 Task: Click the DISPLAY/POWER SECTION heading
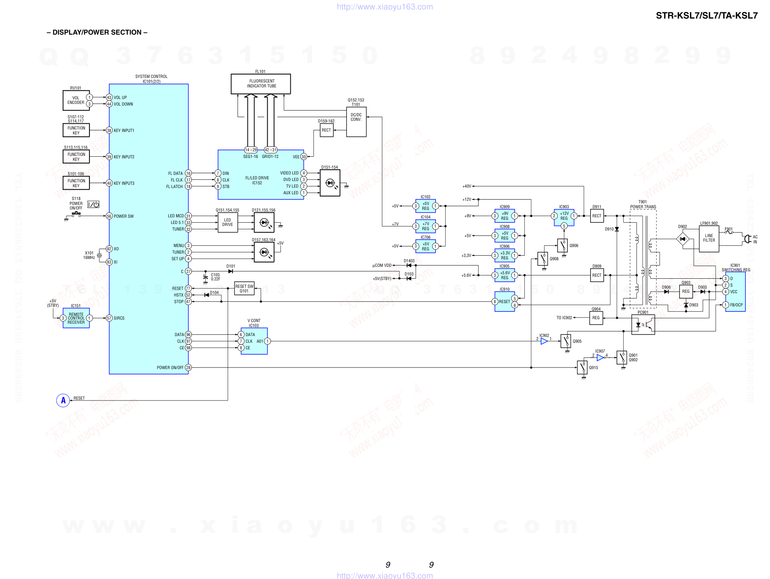[x=97, y=32]
